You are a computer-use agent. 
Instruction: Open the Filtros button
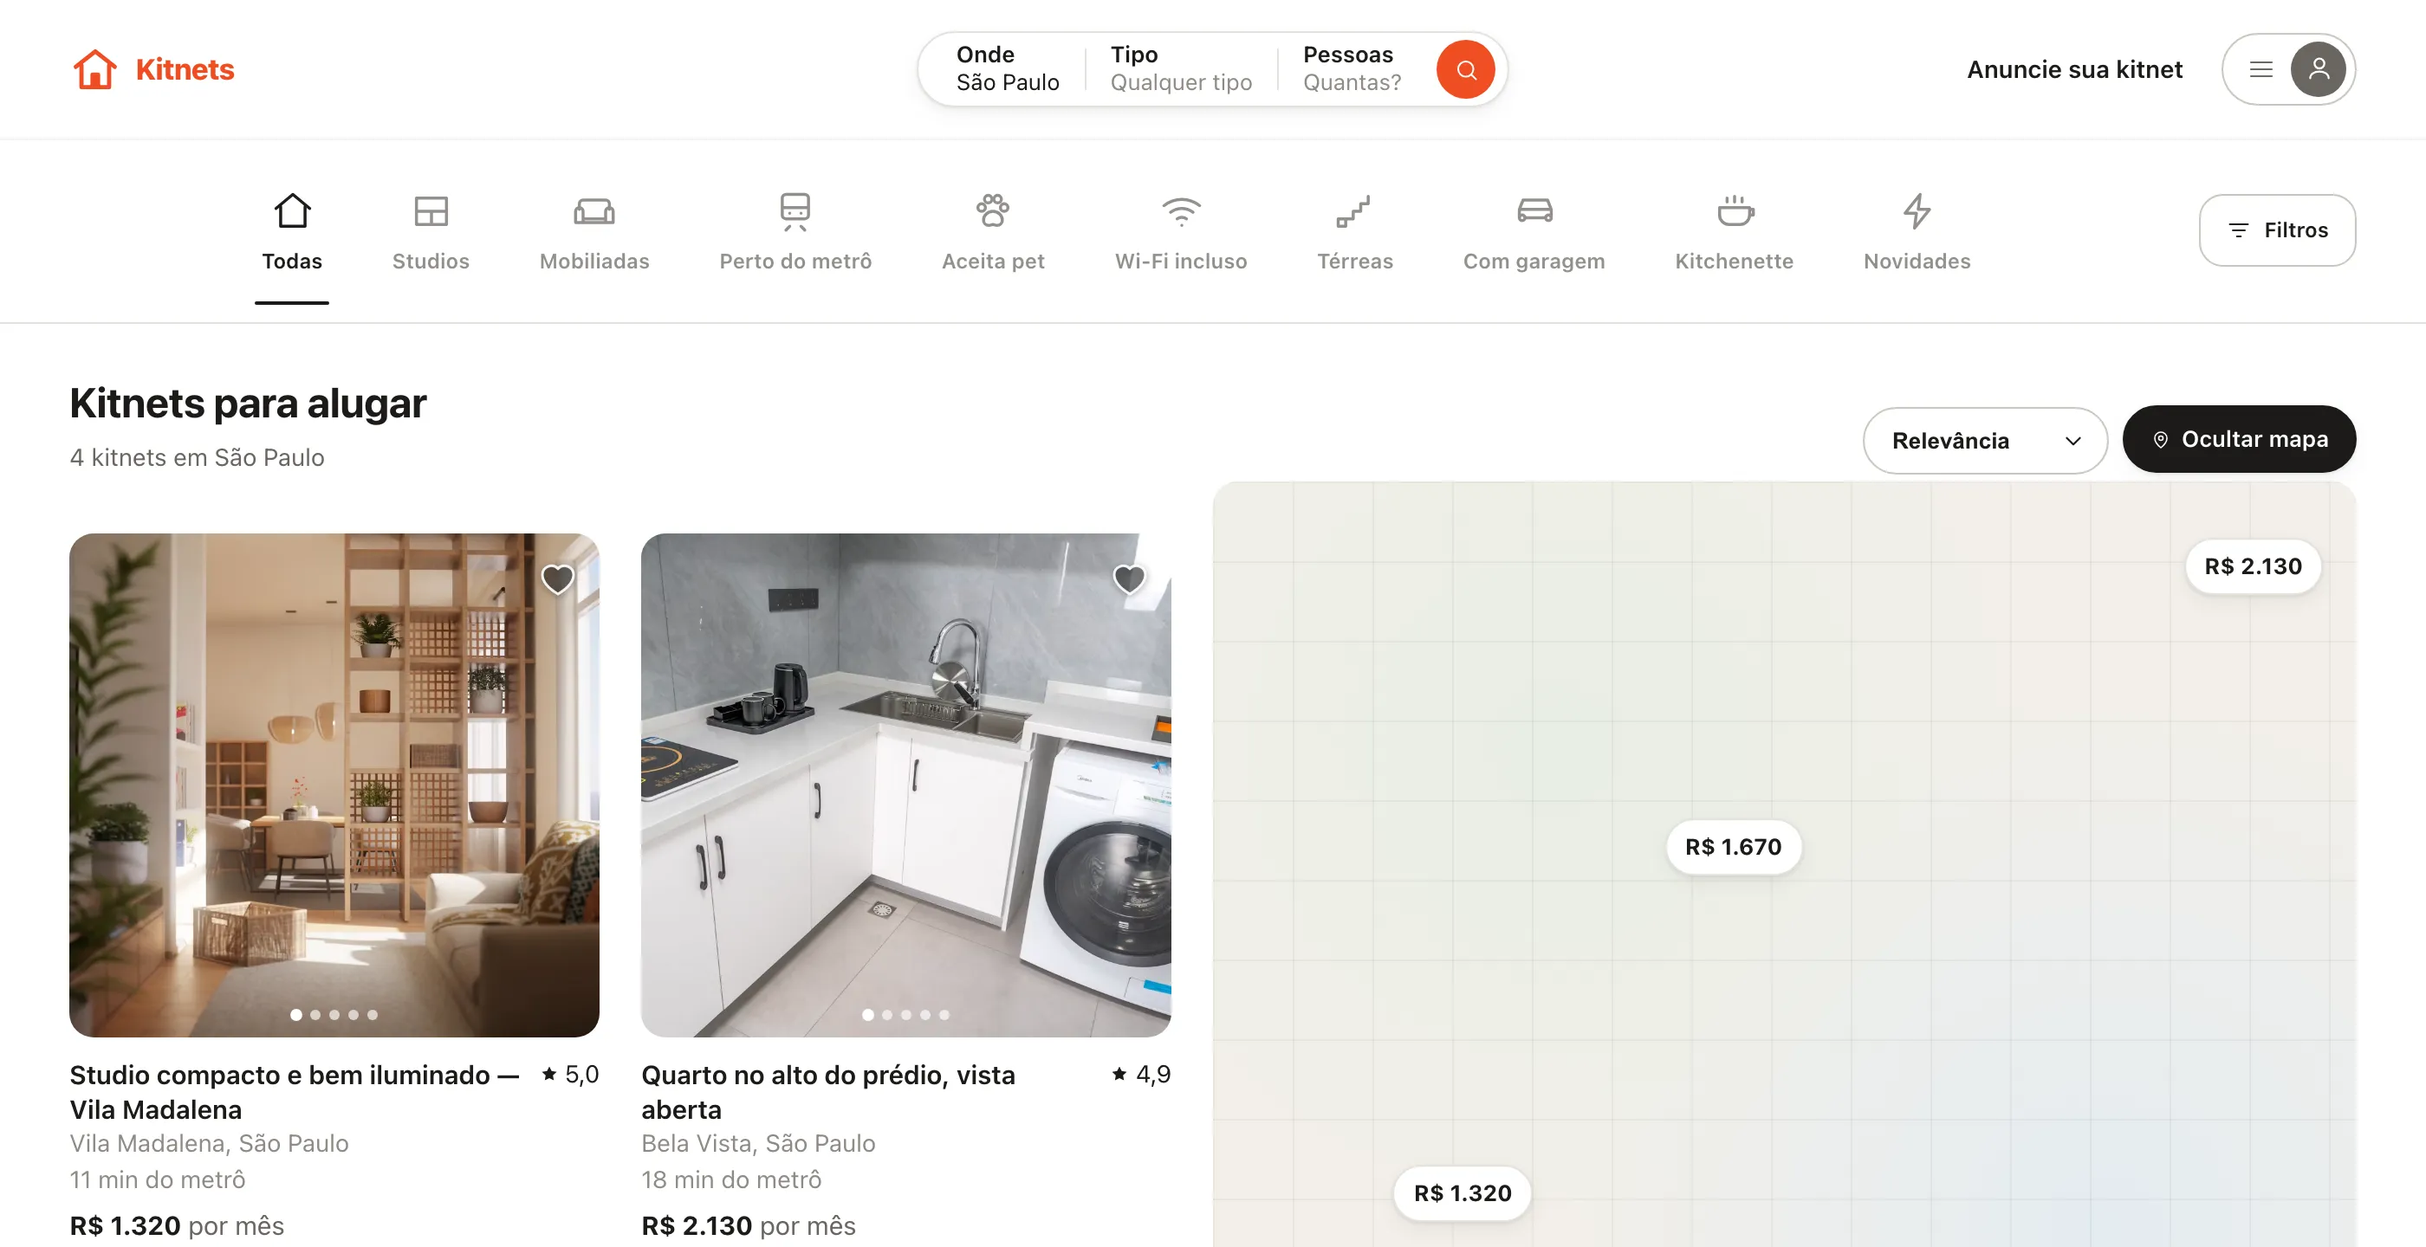coord(2277,229)
